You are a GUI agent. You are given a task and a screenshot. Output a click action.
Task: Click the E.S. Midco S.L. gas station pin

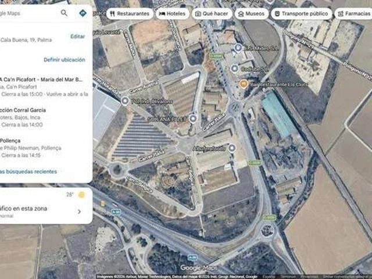coord(238,48)
